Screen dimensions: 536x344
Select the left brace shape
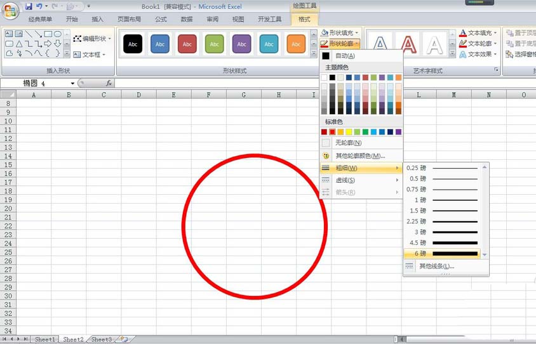click(x=48, y=53)
